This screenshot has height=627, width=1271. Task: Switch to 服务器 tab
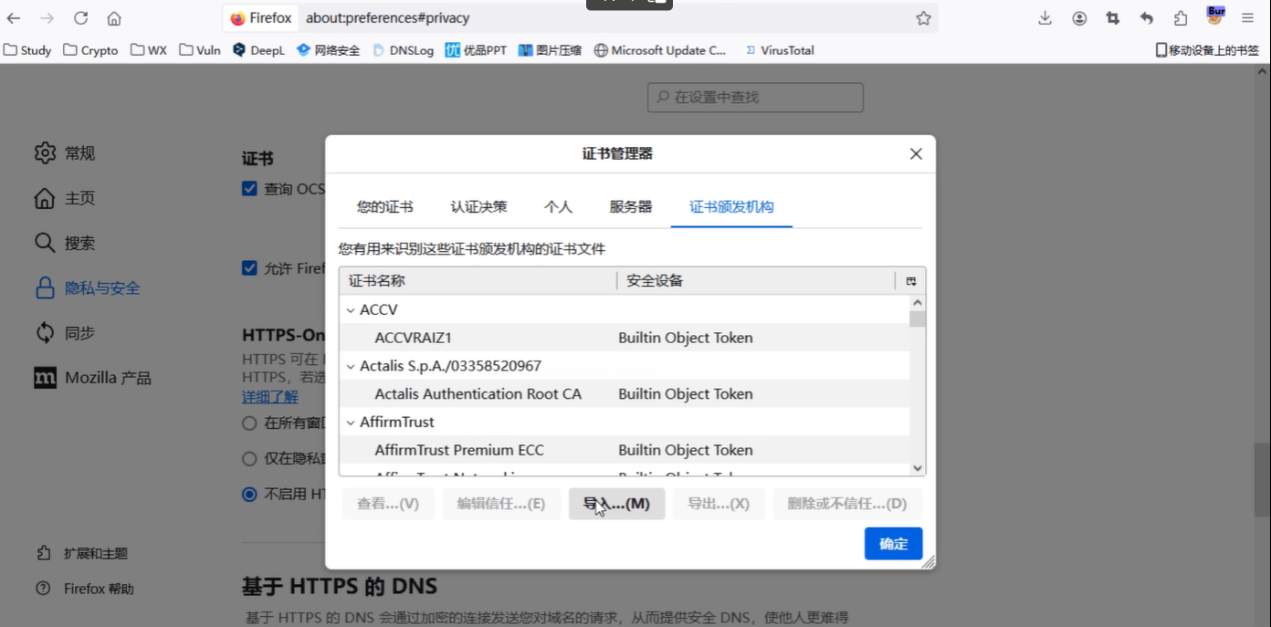(630, 207)
